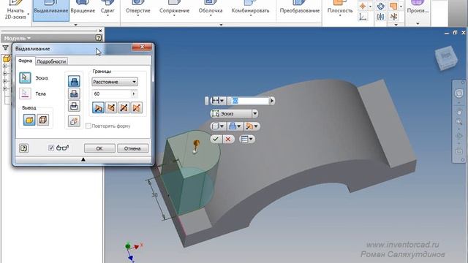This screenshot has height=263, width=468.
Task: Click the UCS coordinate system icon
Action: (363, 17)
